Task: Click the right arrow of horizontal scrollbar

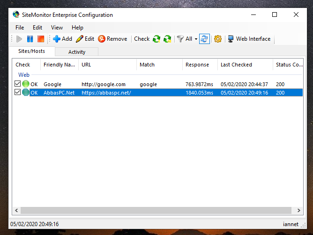Action: point(298,211)
